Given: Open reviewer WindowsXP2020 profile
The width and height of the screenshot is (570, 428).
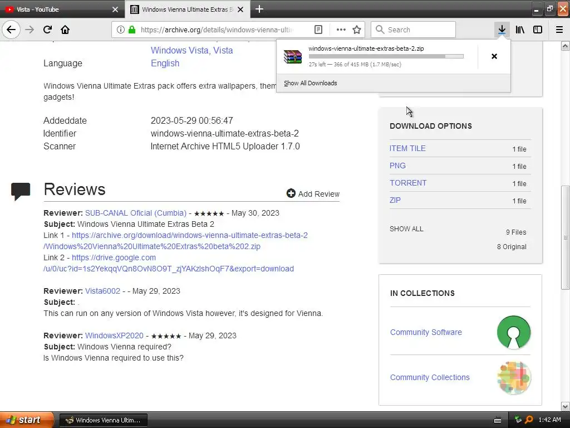Looking at the screenshot, I should click(114, 335).
